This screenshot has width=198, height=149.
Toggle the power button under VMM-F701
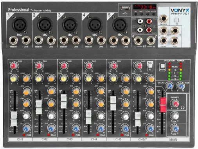(176, 20)
